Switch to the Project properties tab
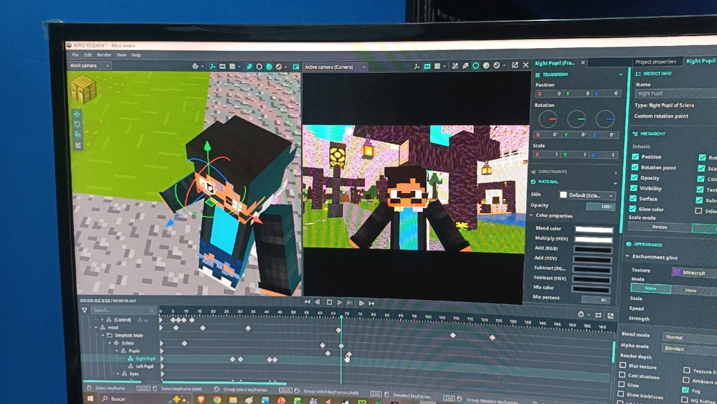 pyautogui.click(x=655, y=62)
